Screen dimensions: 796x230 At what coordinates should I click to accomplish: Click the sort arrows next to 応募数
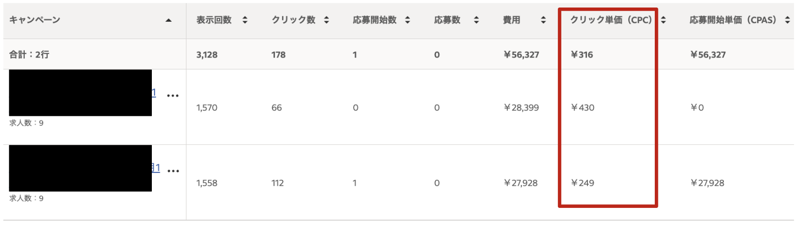click(476, 20)
